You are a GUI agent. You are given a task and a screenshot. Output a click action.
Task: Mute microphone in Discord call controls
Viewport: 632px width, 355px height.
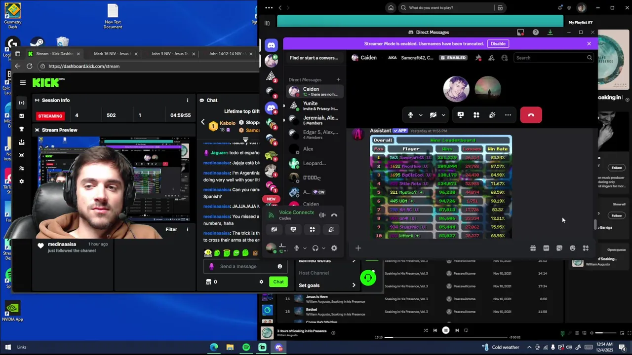[x=410, y=115]
